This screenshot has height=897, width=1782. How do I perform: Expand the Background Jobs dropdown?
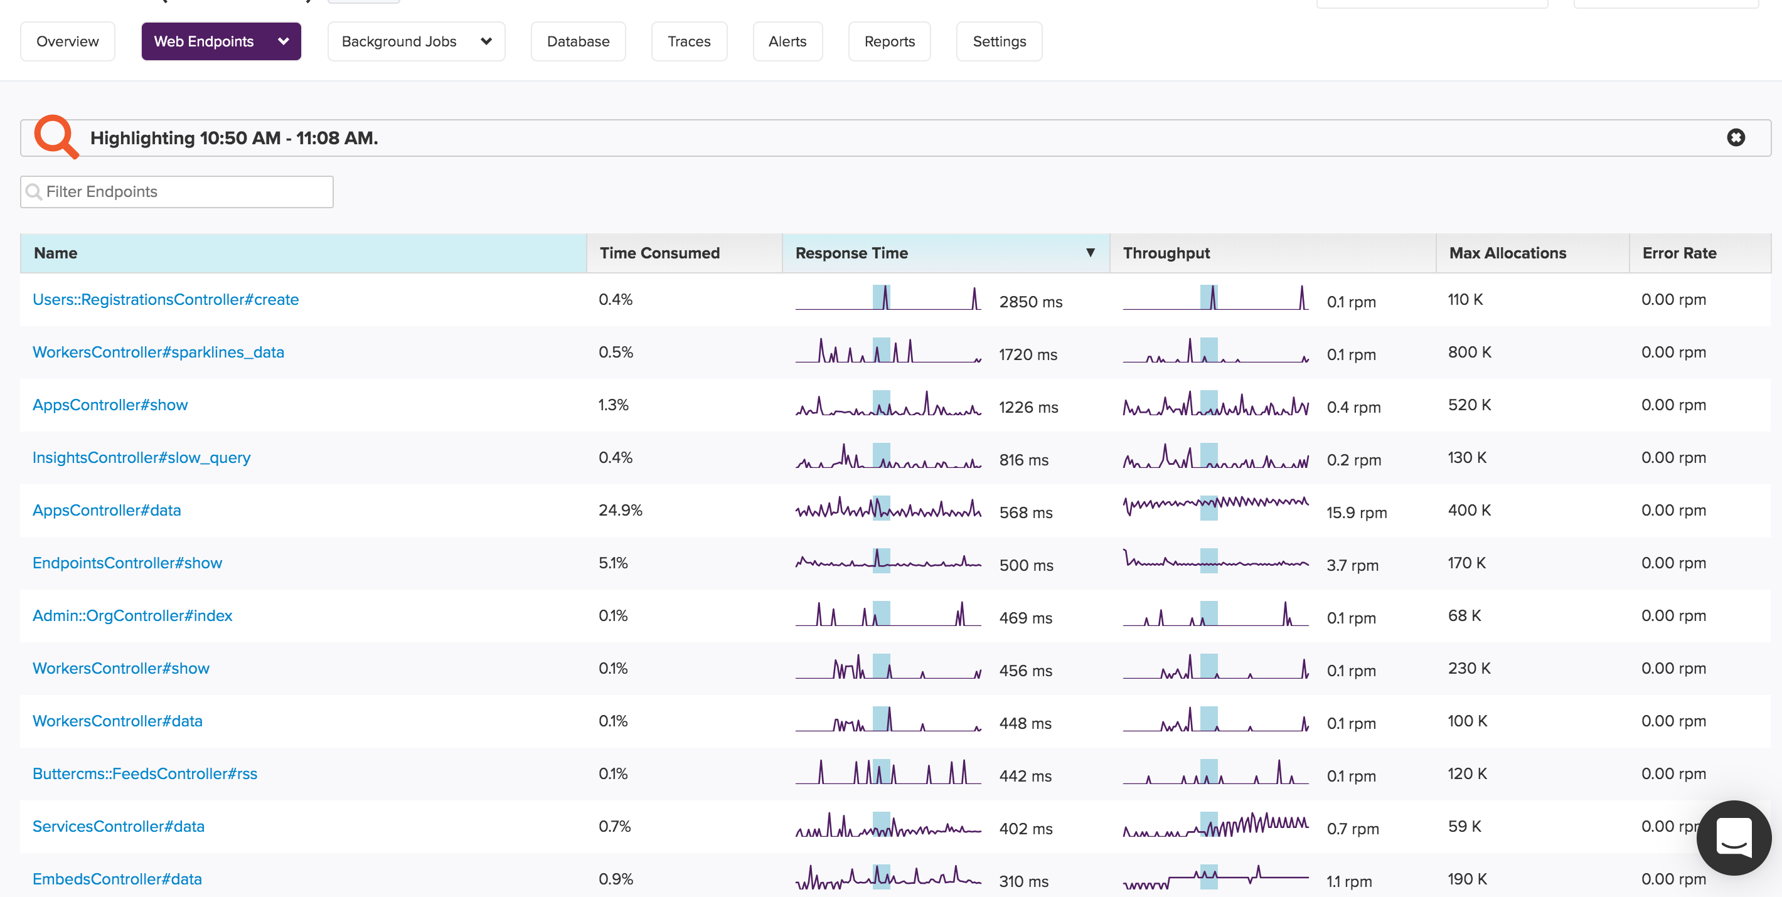click(x=486, y=41)
